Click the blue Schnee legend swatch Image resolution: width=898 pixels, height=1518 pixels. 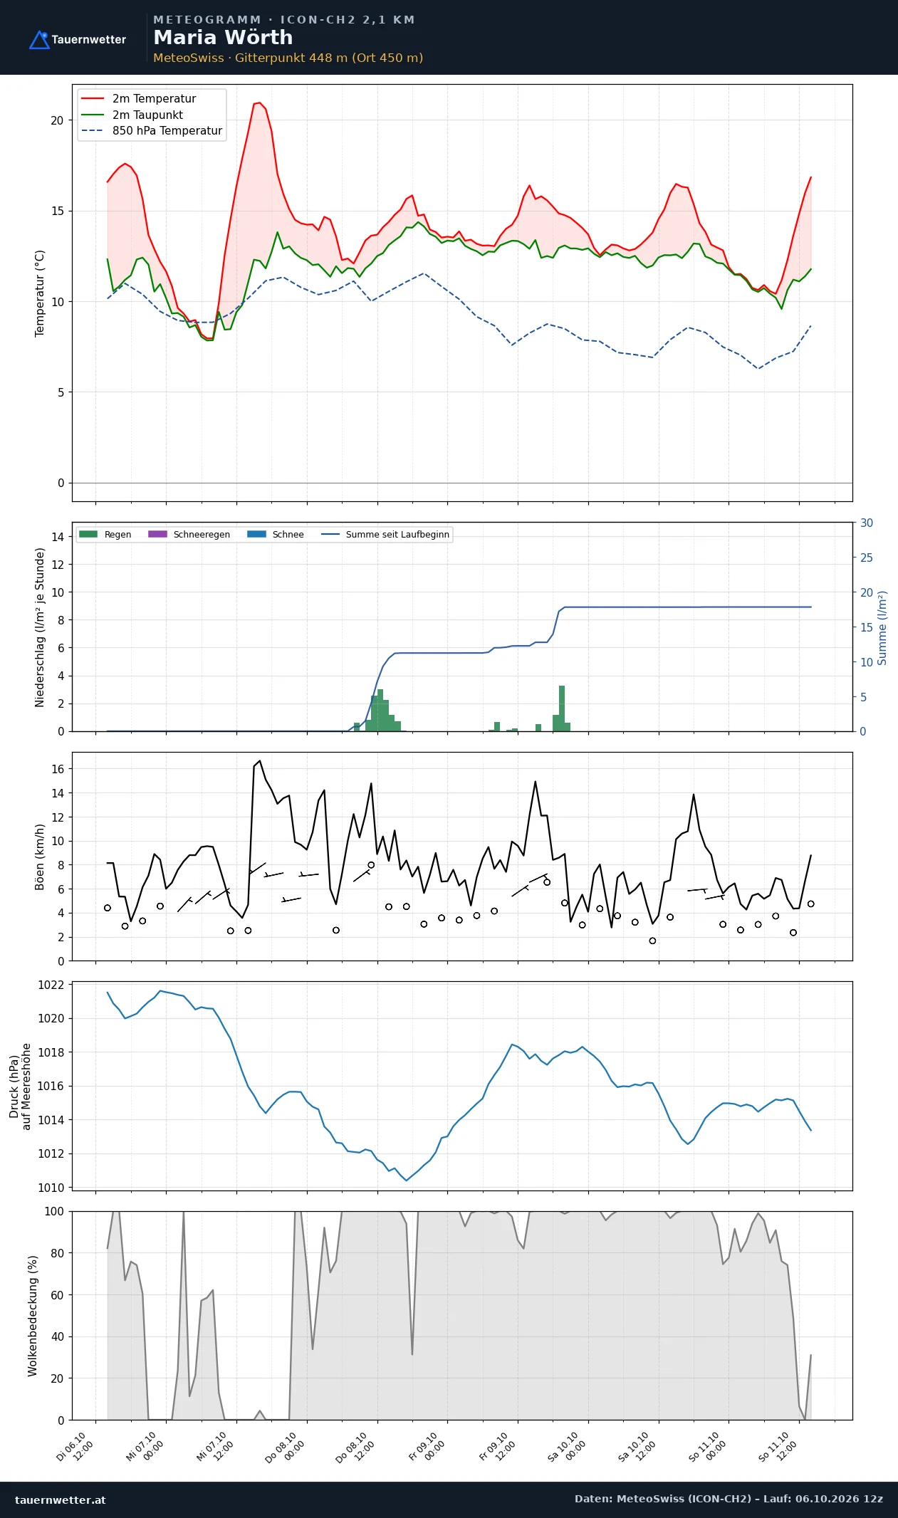coord(256,534)
